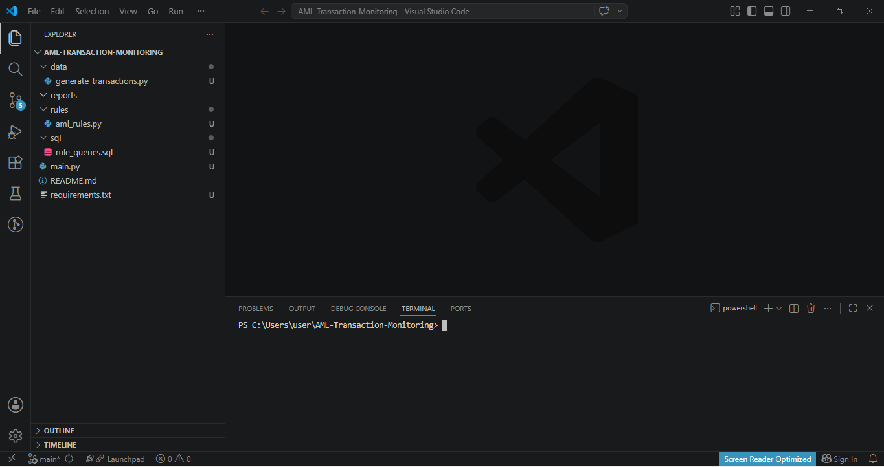Open the Run menu
The height and width of the screenshot is (467, 884).
tap(176, 11)
